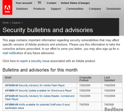
Task: Click report a security issue link
Action: 35,61
